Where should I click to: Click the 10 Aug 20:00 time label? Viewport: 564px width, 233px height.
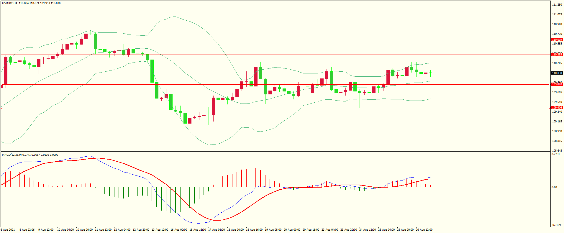(84, 230)
